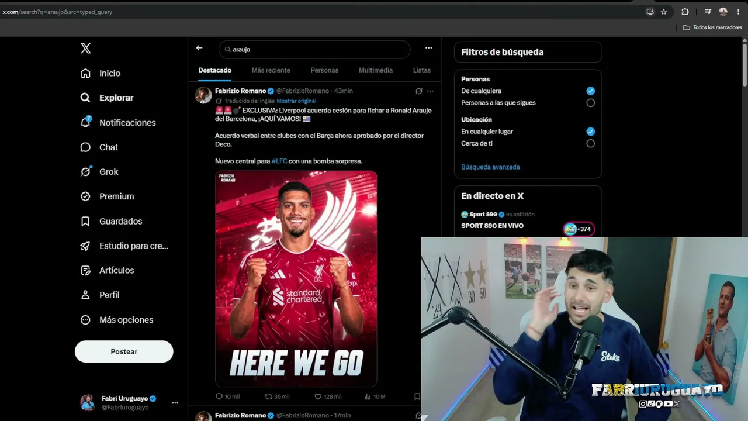Join the SPORT 890 EN VIVO broadcast
This screenshot has height=421, width=748.
(492, 226)
